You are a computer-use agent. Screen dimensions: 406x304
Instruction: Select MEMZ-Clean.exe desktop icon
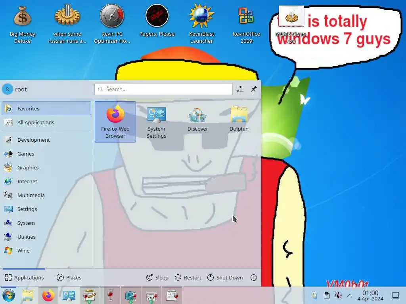(x=291, y=25)
